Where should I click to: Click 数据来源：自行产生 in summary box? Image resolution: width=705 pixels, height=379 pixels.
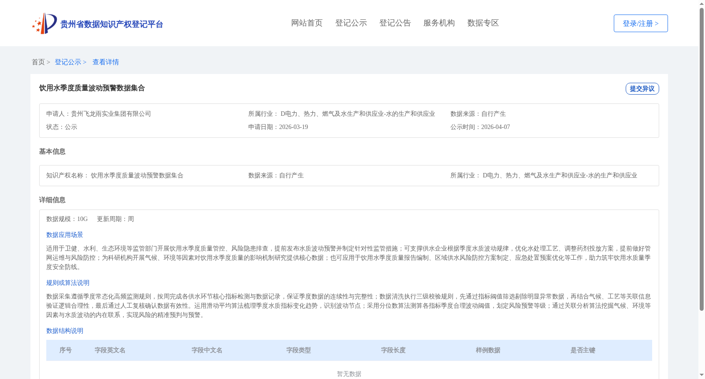click(478, 114)
